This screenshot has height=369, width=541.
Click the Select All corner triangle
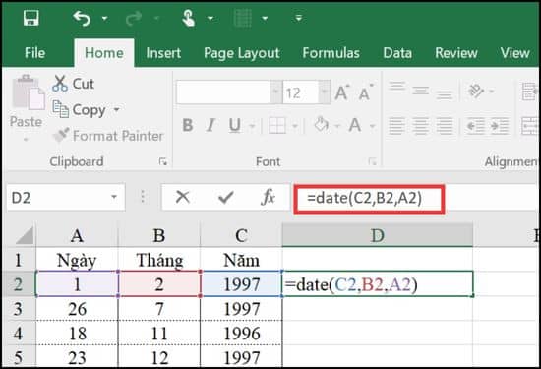(x=24, y=235)
